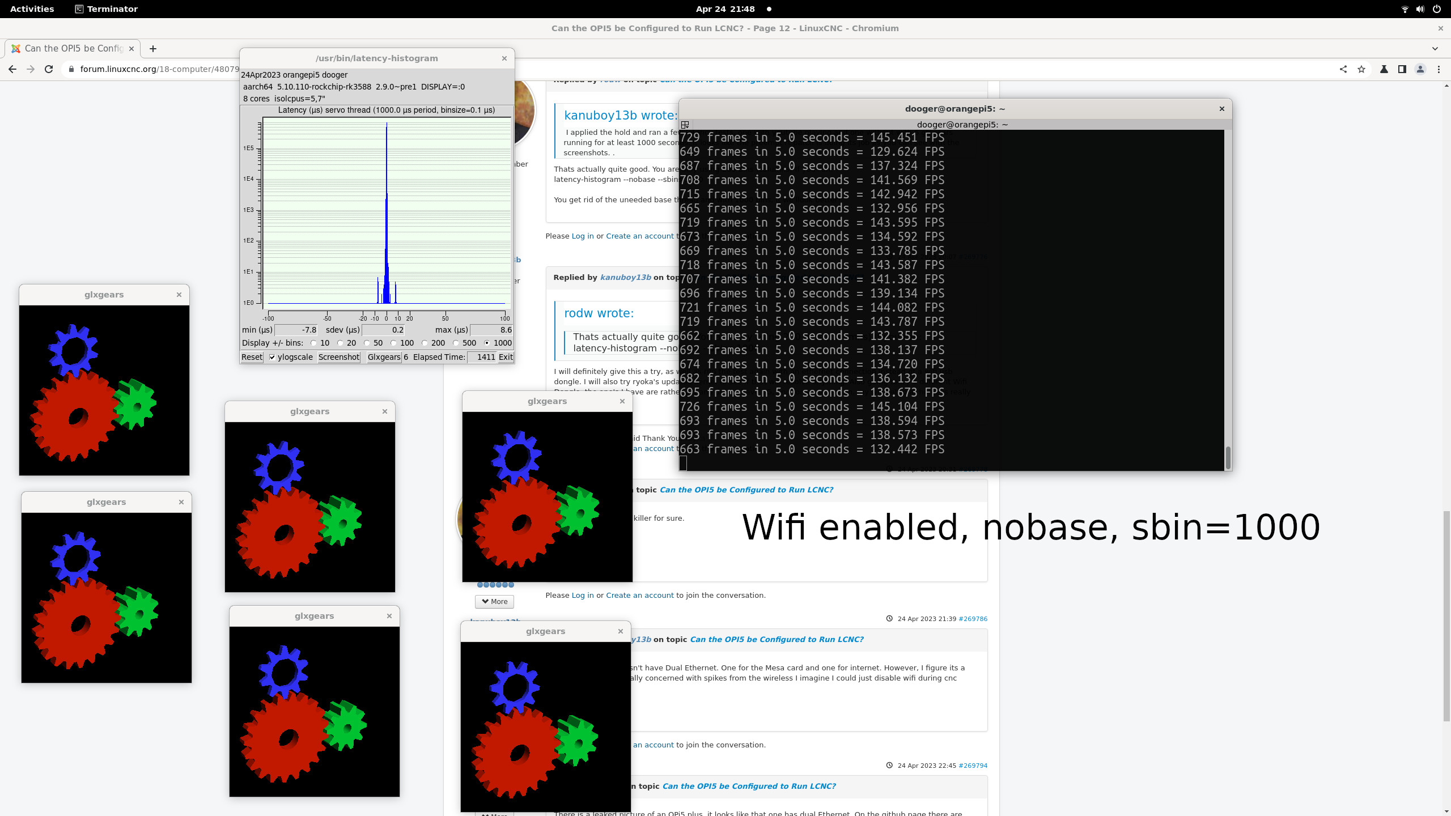Click the Elapsed Time value field
This screenshot has width=1451, height=816.
(482, 357)
